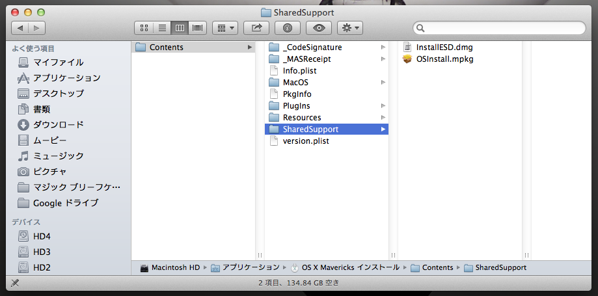The width and height of the screenshot is (598, 296).
Task: Select the Contents folder in the first column
Action: tap(193, 47)
